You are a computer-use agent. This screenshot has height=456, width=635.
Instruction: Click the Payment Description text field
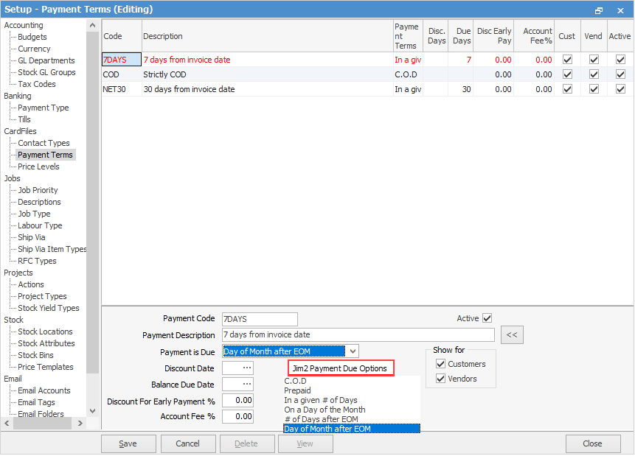tap(358, 335)
